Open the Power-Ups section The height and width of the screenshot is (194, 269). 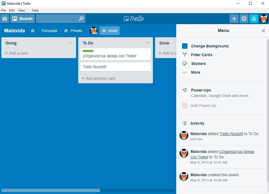pyautogui.click(x=201, y=90)
